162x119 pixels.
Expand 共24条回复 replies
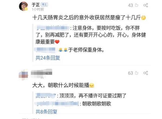click(x=48, y=58)
